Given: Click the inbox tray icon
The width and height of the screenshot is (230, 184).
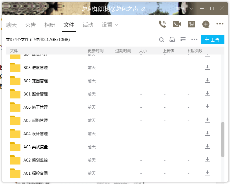Looking at the screenshot, I should 172,40.
